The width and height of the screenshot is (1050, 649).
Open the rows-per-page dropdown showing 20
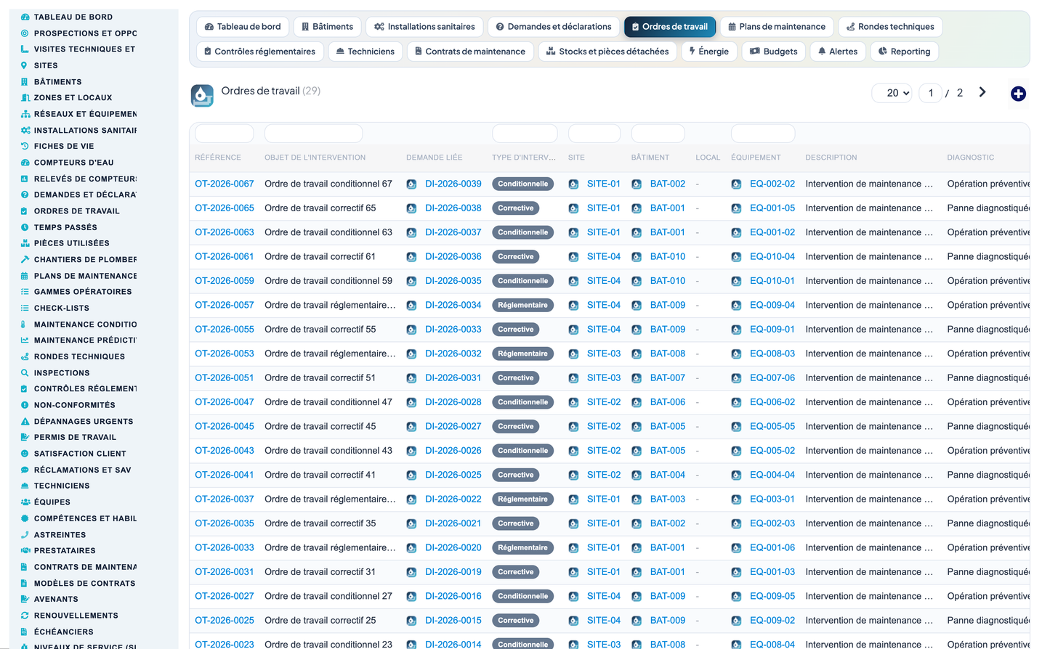[892, 93]
